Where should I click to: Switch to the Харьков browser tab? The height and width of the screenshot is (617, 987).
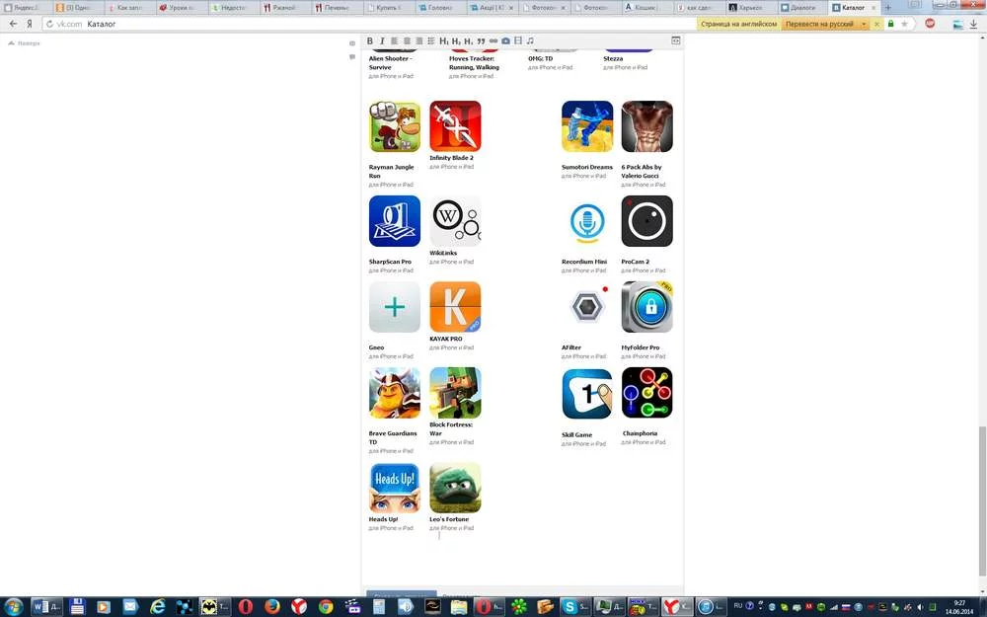tap(750, 8)
